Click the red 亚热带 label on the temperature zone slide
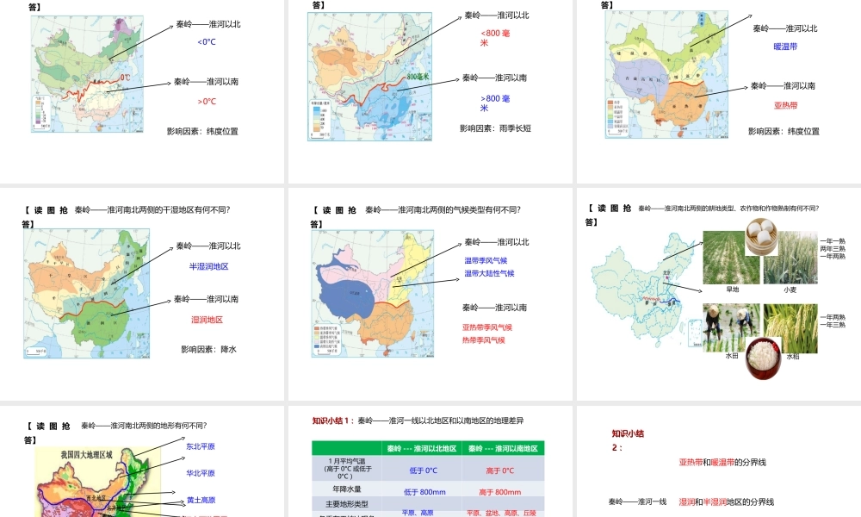Viewport: 861px width, 517px height. tap(785, 105)
